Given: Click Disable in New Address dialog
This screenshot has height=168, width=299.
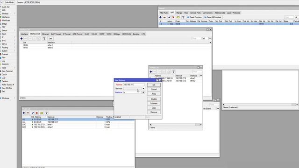Looking at the screenshot, I should (154, 99).
